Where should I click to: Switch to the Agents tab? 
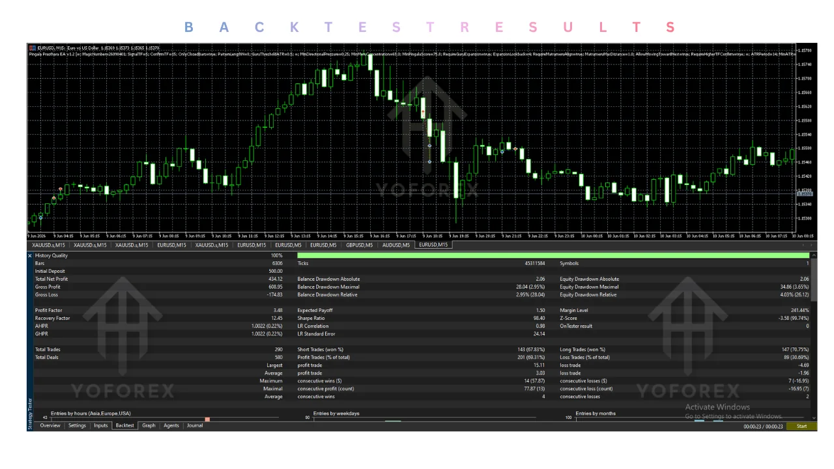pos(171,425)
